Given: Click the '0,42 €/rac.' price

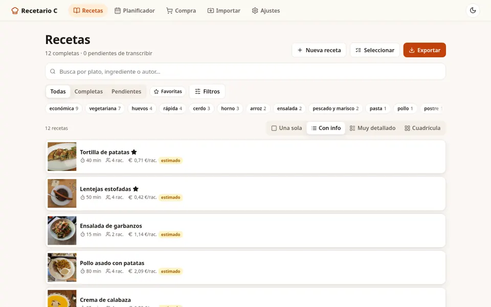Looking at the screenshot, I should (x=145, y=198).
